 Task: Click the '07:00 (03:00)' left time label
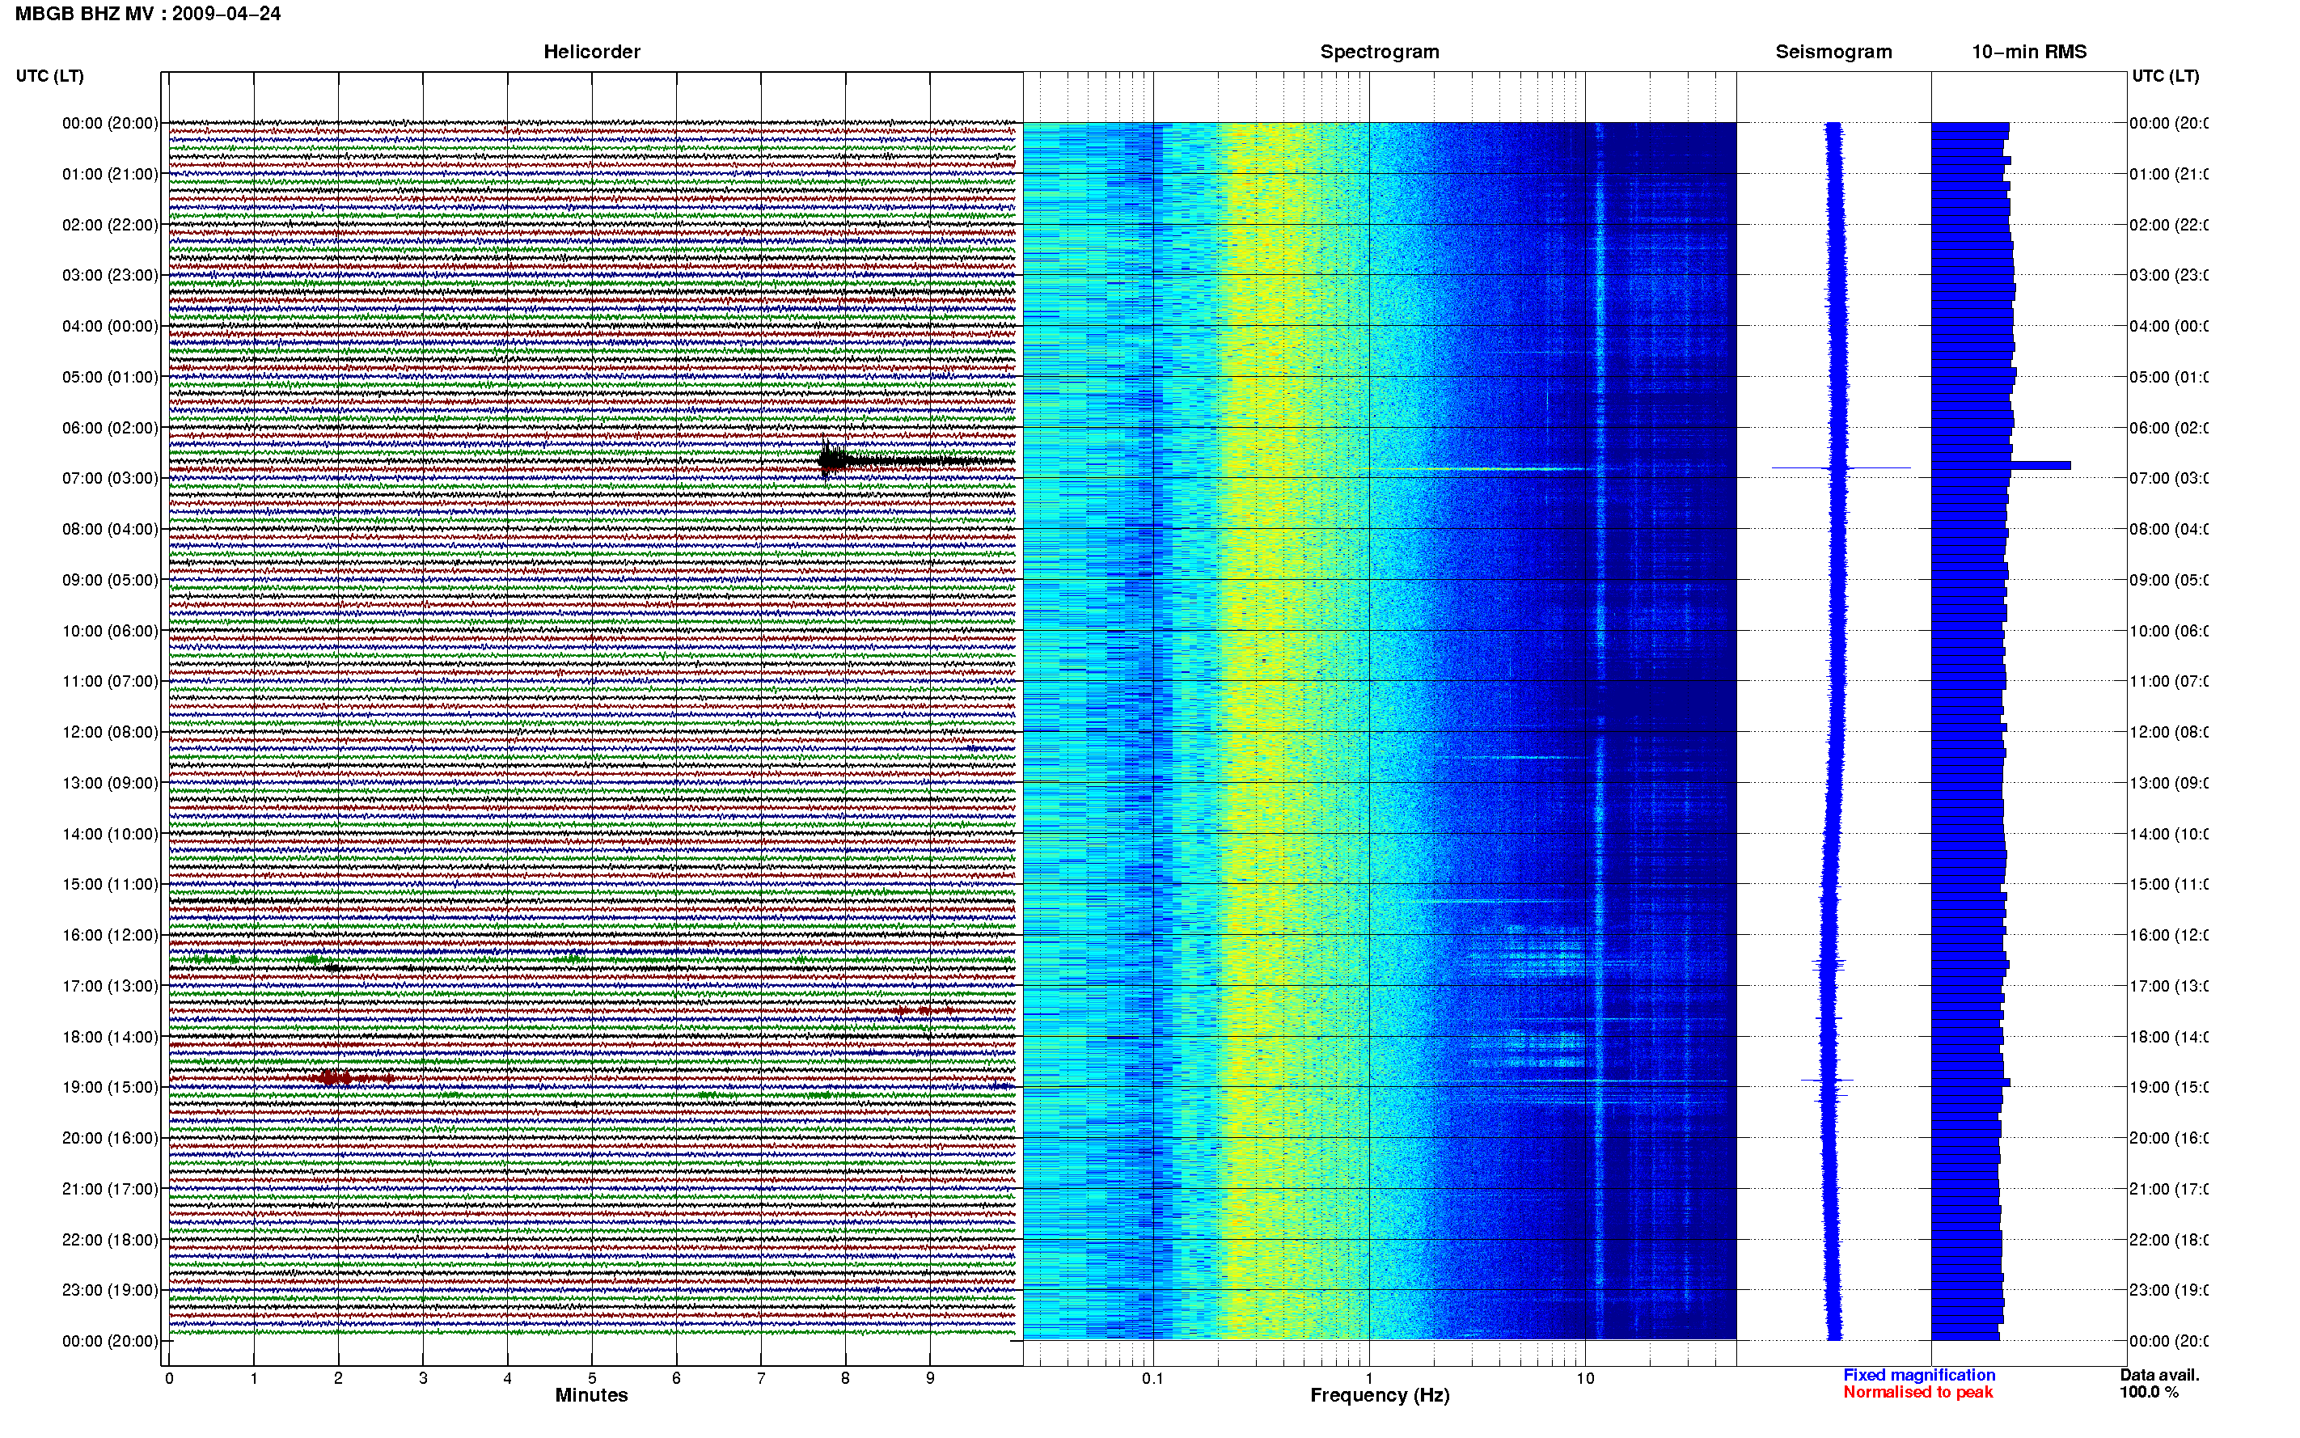tap(110, 478)
